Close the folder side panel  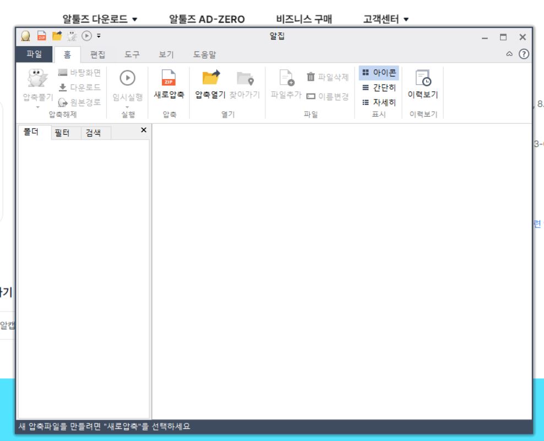(x=144, y=130)
